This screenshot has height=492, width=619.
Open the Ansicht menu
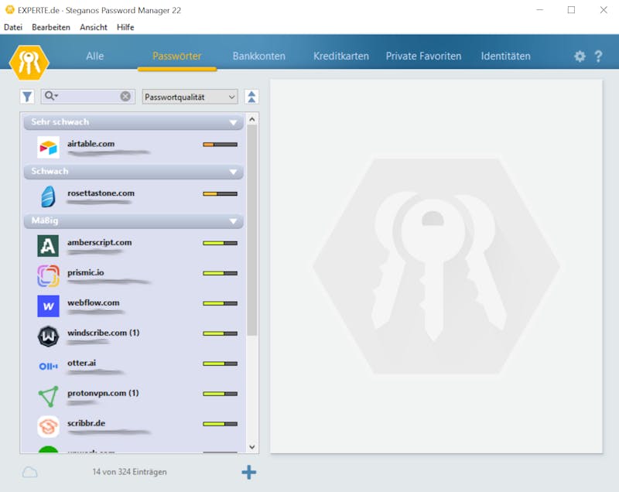pos(94,27)
